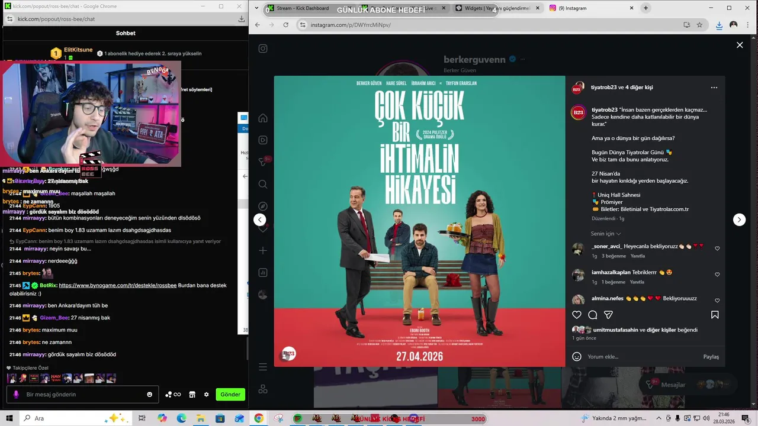Go back in Instagram Chrome window
Viewport: 758px width, 426px height.
[258, 25]
